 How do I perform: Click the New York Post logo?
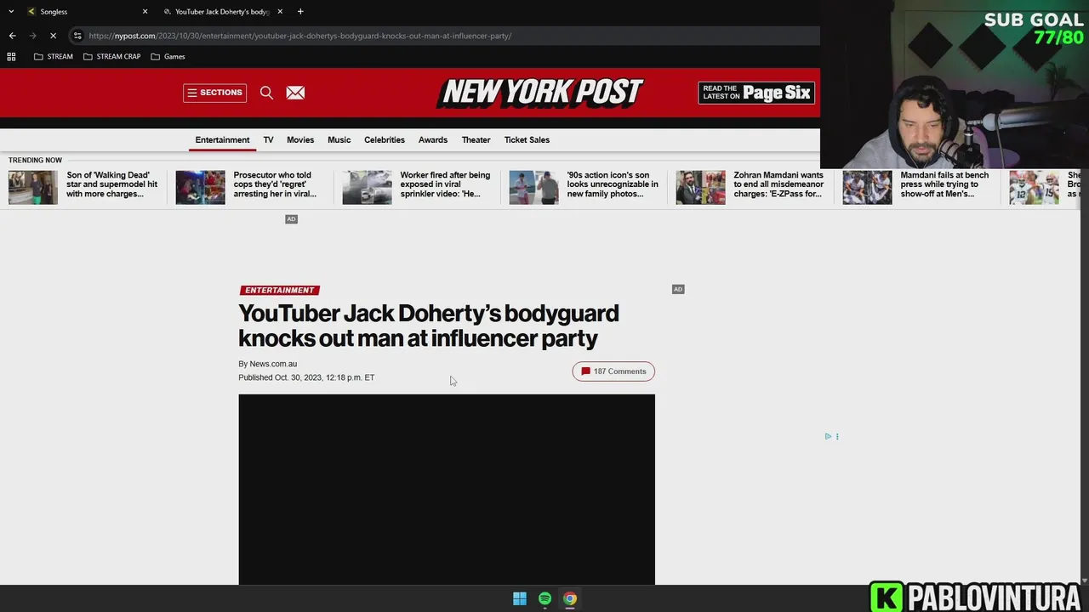point(541,92)
